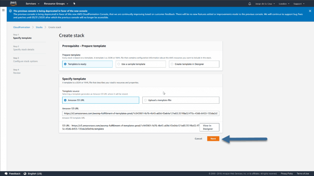Change language from English (US)
Viewport: 314px width, 176px height.
[35, 174]
